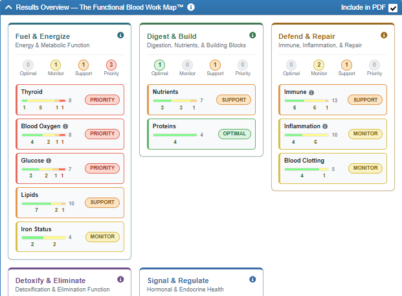Click the Glucose info icon
Screen dimensions: 402x296
[49, 161]
